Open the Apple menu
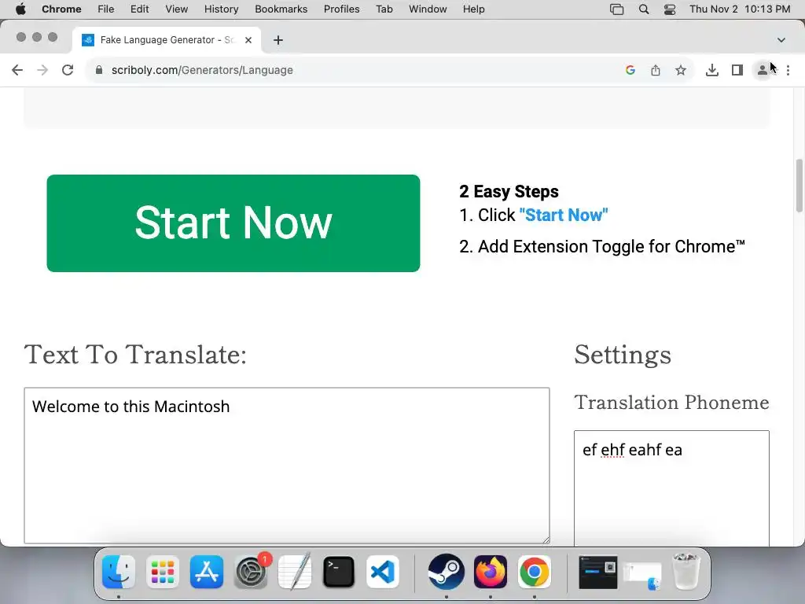Image resolution: width=805 pixels, height=604 pixels. (x=20, y=9)
